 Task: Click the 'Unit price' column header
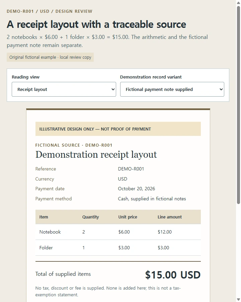(128, 217)
